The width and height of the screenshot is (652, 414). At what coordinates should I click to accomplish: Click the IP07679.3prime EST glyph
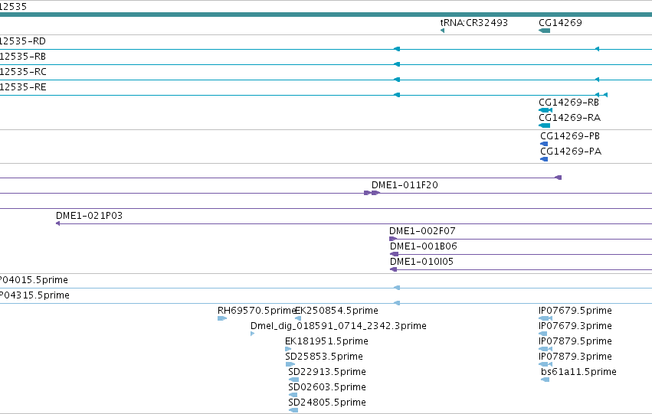click(x=542, y=334)
